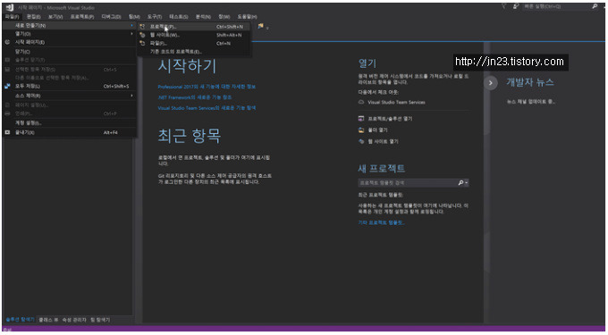Open the notifications flag icon in title bar

tap(503, 6)
